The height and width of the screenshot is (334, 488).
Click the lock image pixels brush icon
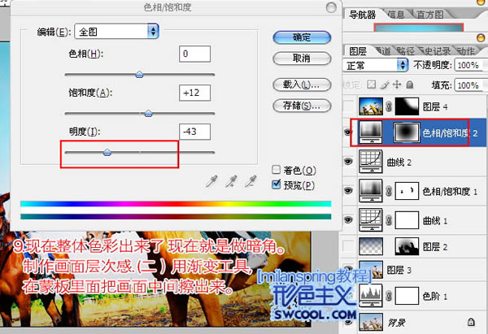click(x=384, y=84)
